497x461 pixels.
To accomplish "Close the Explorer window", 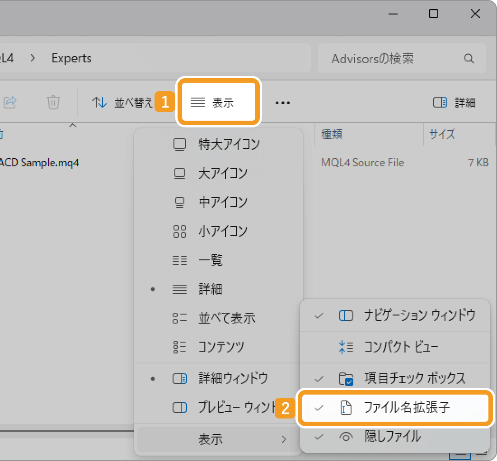I will click(x=475, y=14).
